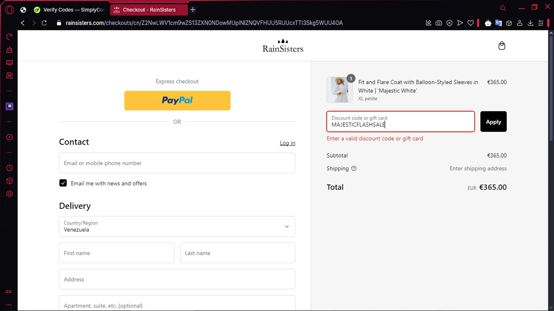Open GX Cleaner broom icon
Viewport: 554px width, 311px height.
click(x=10, y=50)
